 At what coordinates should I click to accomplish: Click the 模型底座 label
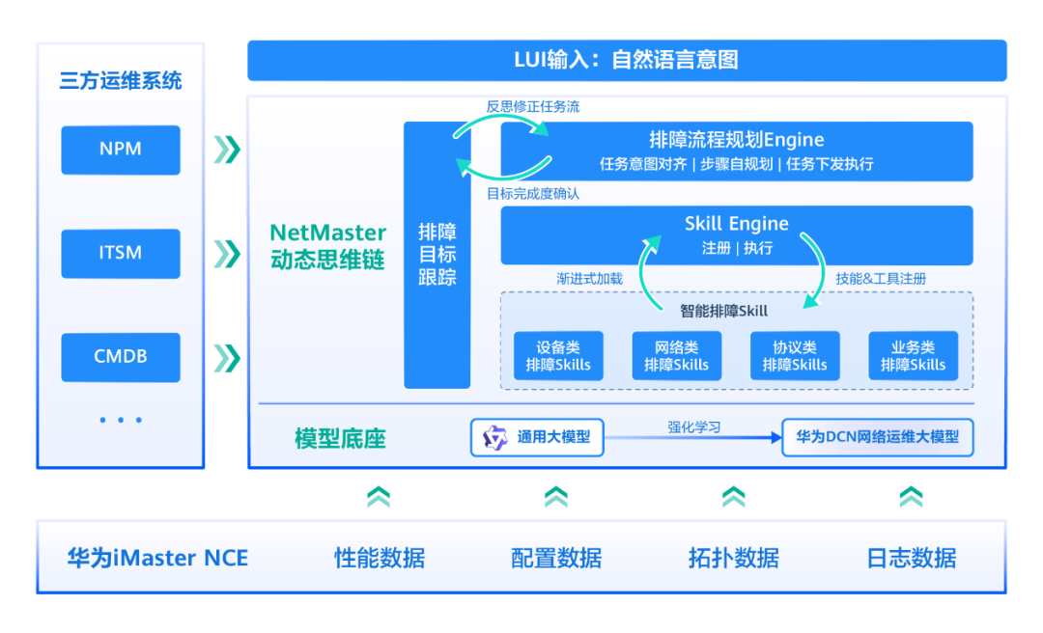pos(340,439)
